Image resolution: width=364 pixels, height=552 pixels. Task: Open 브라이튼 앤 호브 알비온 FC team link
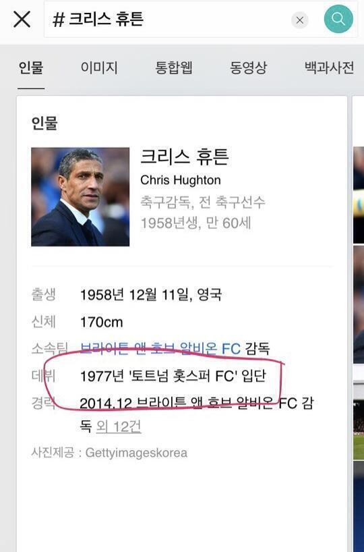[160, 348]
